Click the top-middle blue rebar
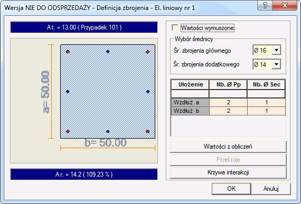Viewport: 301px width, 204px height. tap(108, 52)
